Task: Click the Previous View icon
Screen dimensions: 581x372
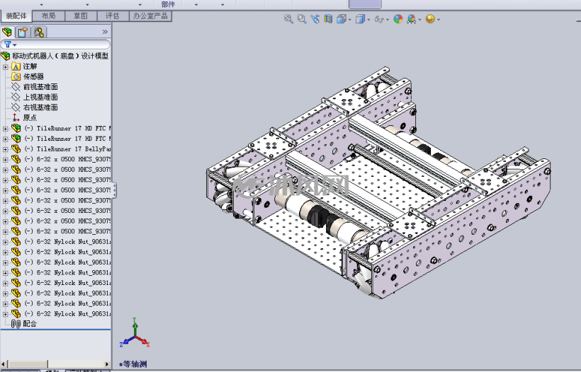Action: [315, 19]
